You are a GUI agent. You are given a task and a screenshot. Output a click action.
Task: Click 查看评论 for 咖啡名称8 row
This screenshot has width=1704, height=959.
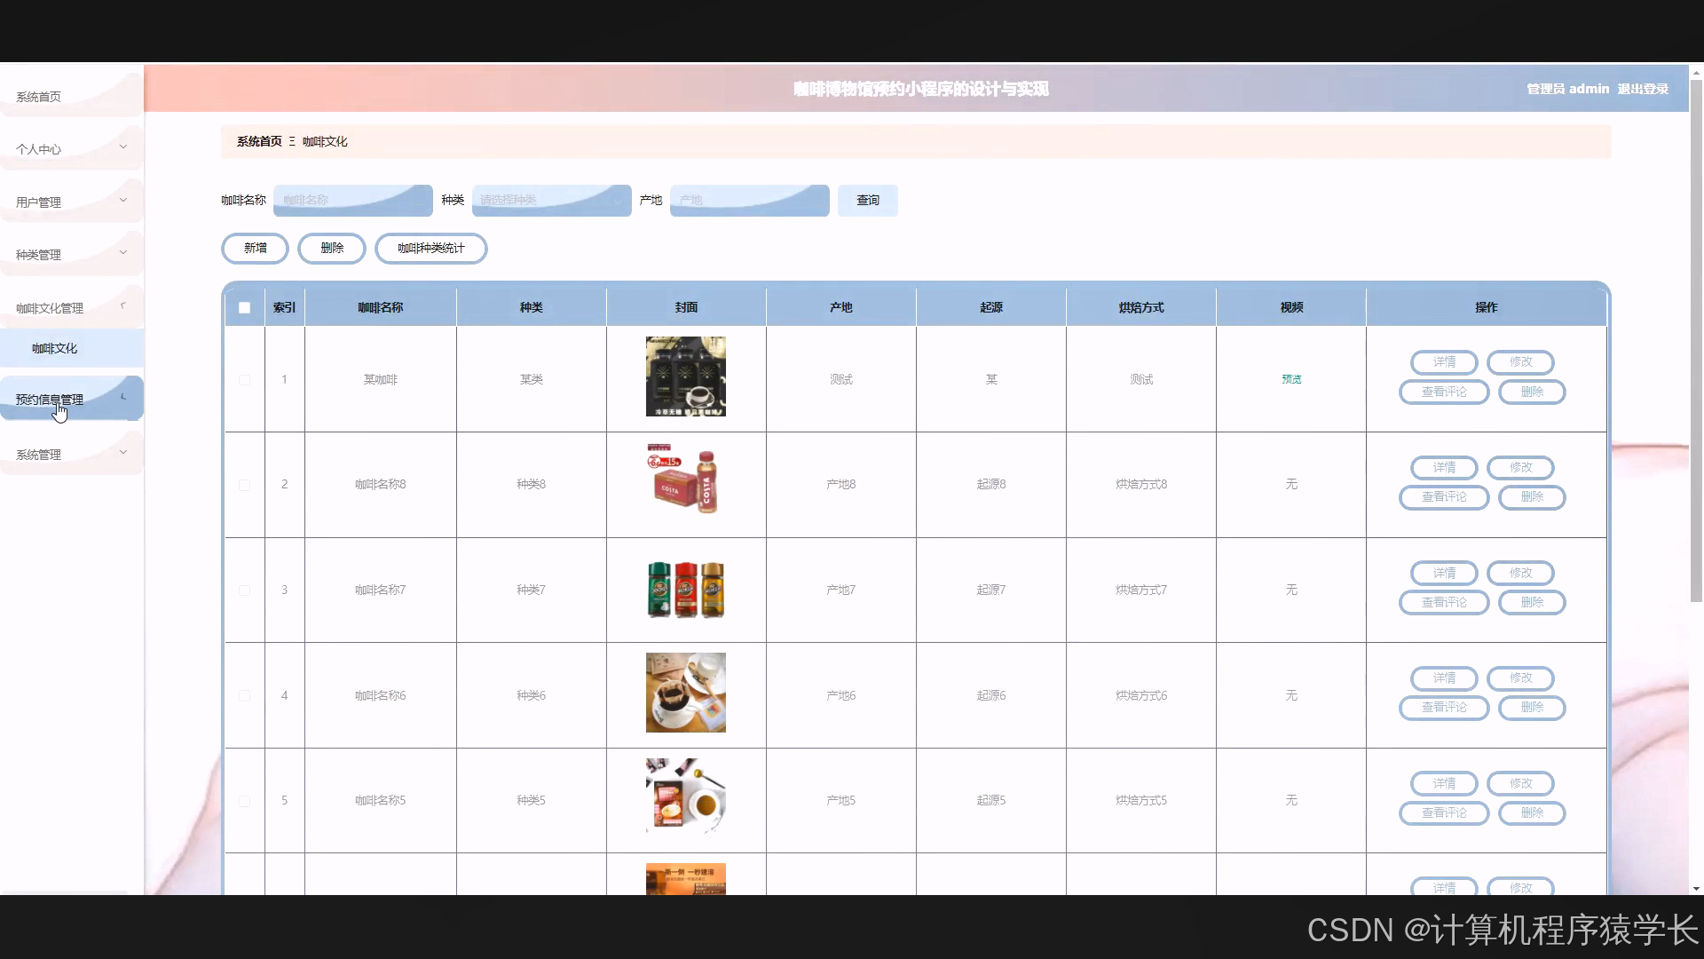1444,497
